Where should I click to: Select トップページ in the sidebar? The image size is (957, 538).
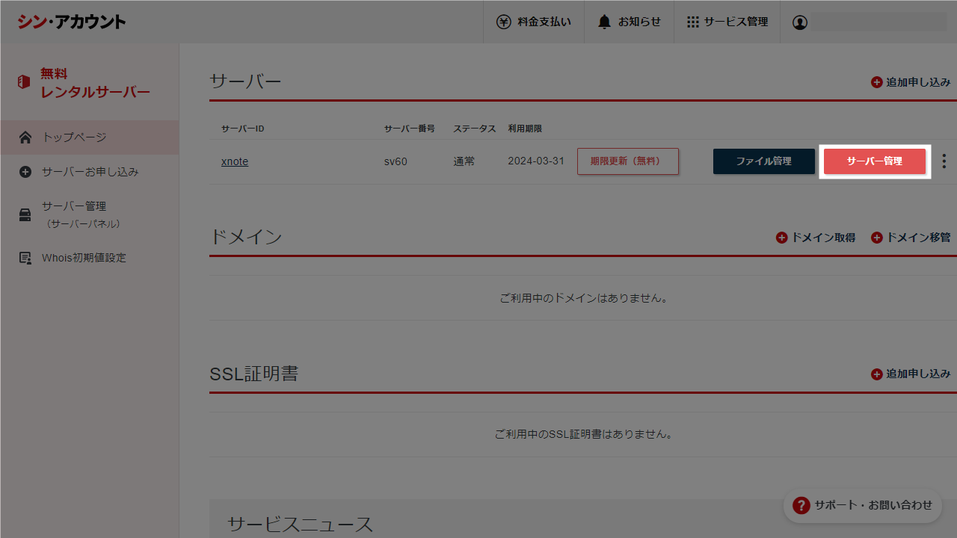tap(90, 137)
